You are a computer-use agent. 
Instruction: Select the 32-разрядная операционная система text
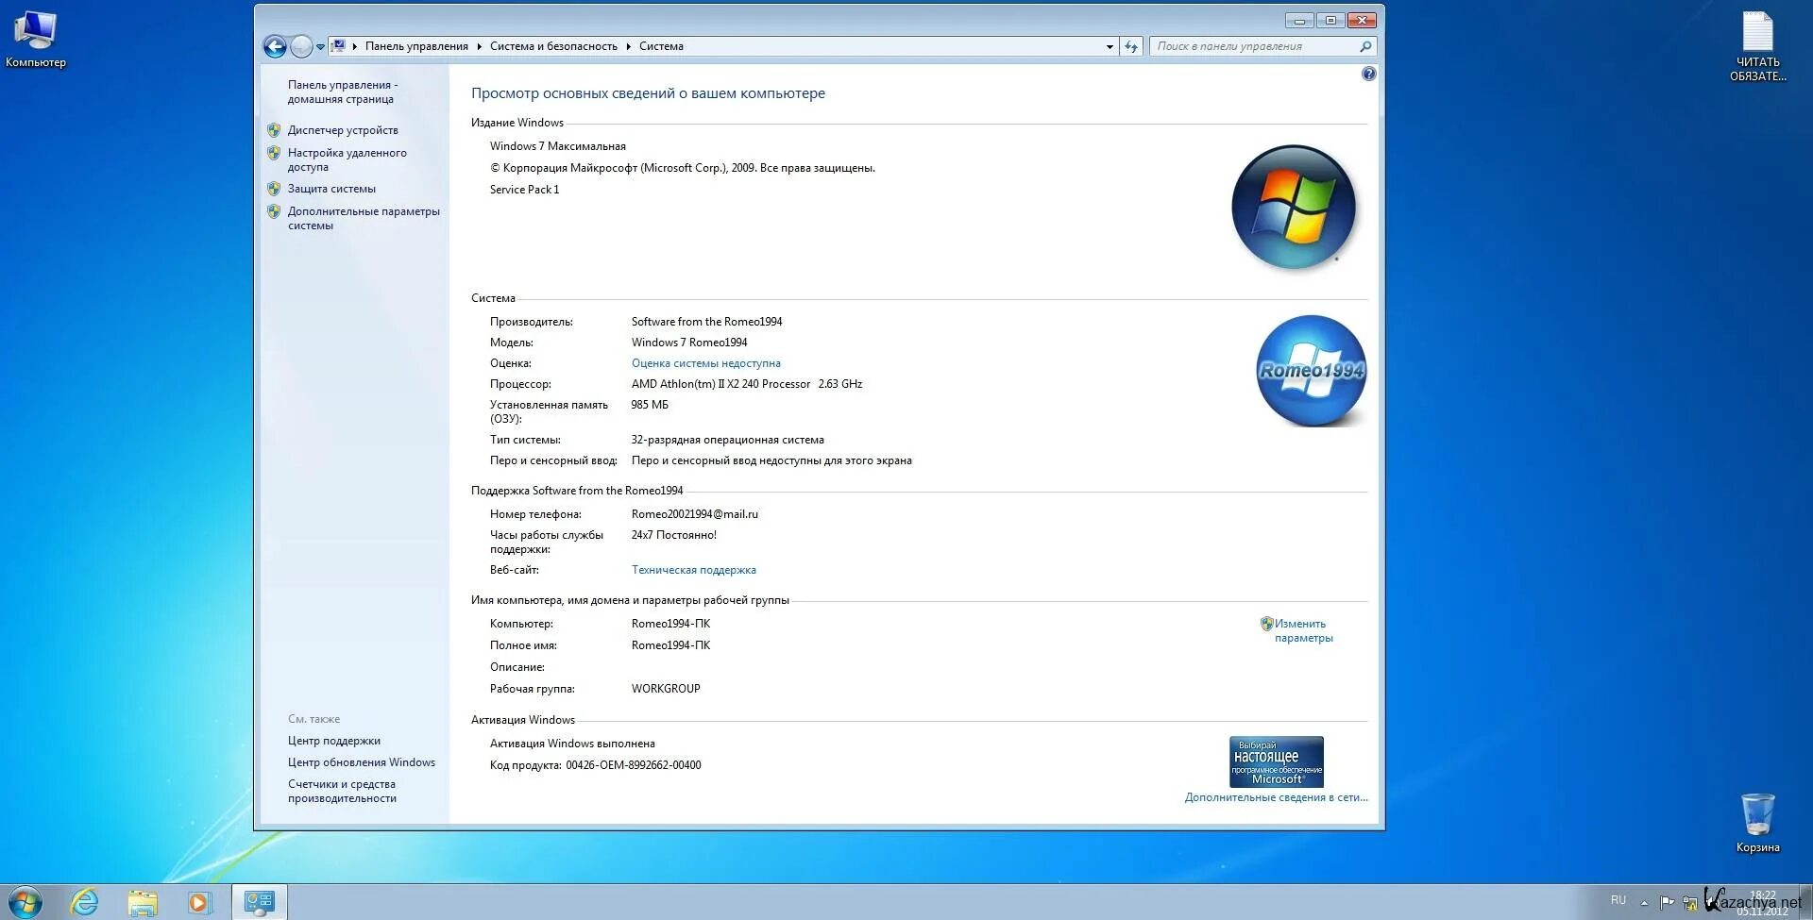coord(728,440)
